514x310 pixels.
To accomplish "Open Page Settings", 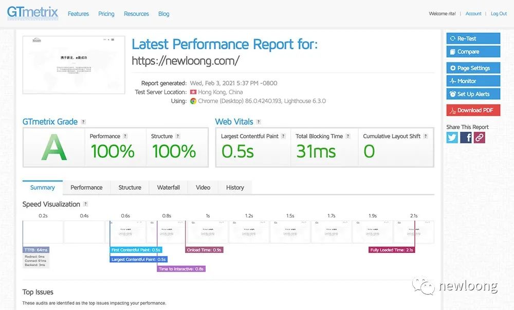I will 473,68.
